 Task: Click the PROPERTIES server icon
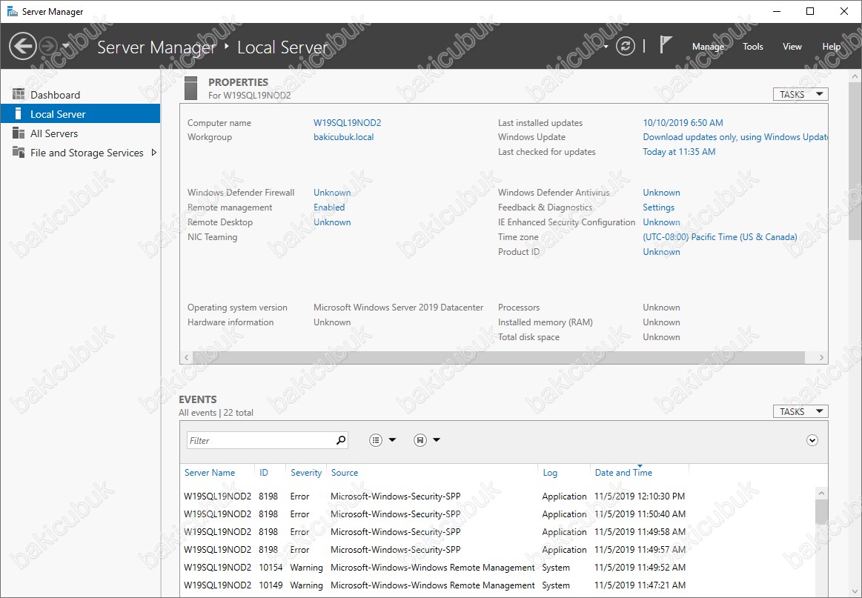(x=190, y=88)
